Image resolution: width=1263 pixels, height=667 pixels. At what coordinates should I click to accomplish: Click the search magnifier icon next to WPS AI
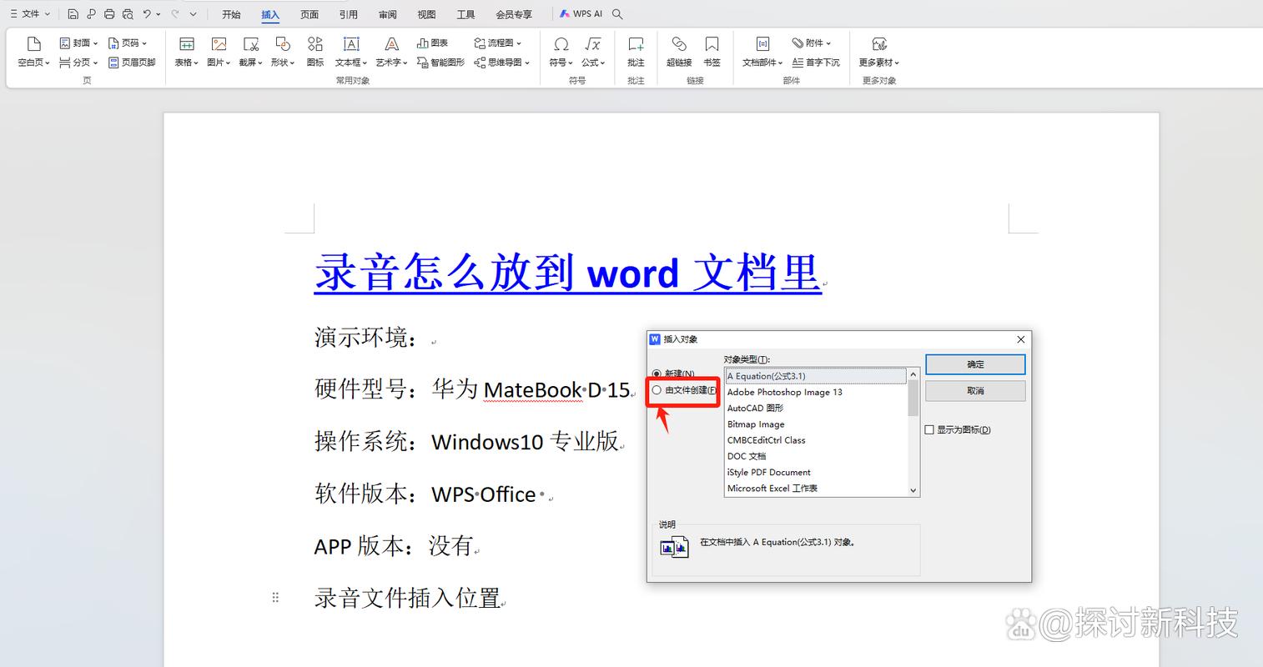coord(617,14)
